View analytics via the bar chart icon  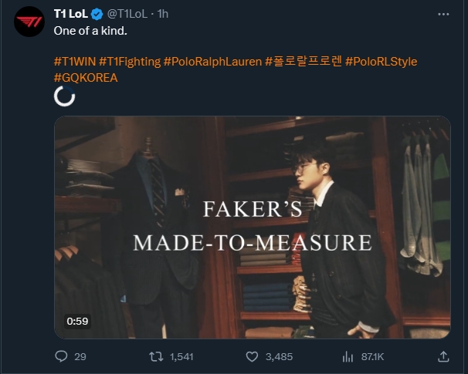pos(348,356)
